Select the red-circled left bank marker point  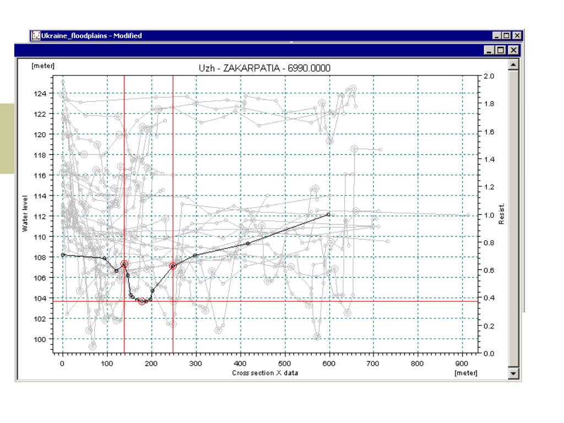pyautogui.click(x=124, y=264)
